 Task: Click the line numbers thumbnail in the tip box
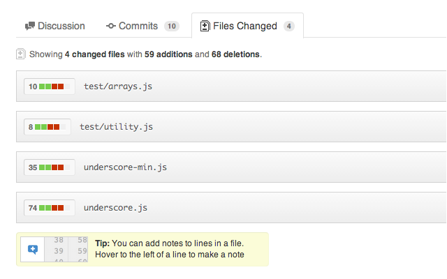67,249
